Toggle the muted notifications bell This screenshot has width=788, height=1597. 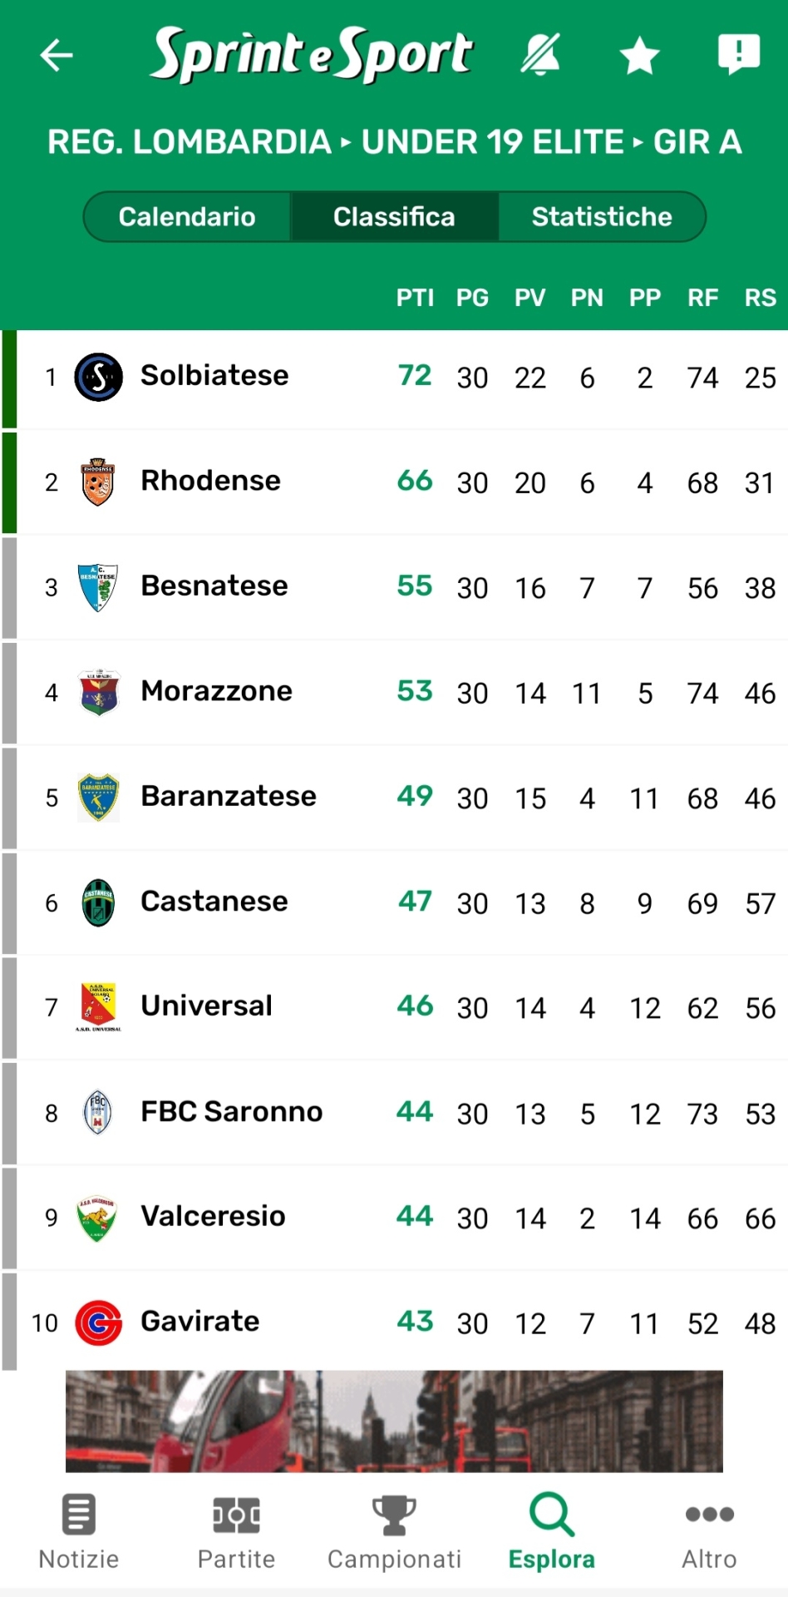[540, 56]
